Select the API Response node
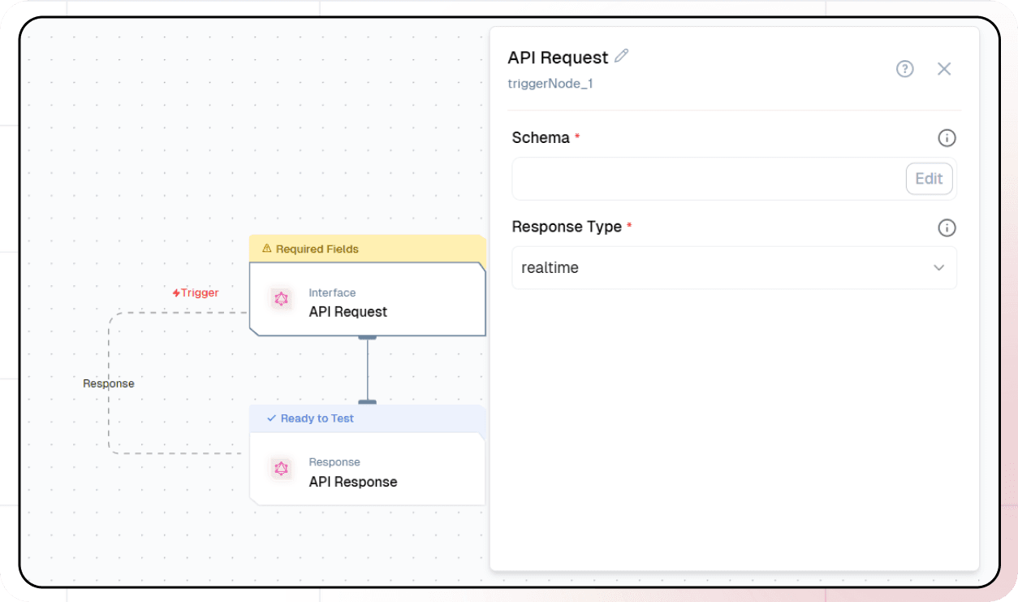The width and height of the screenshot is (1018, 602). pos(367,469)
